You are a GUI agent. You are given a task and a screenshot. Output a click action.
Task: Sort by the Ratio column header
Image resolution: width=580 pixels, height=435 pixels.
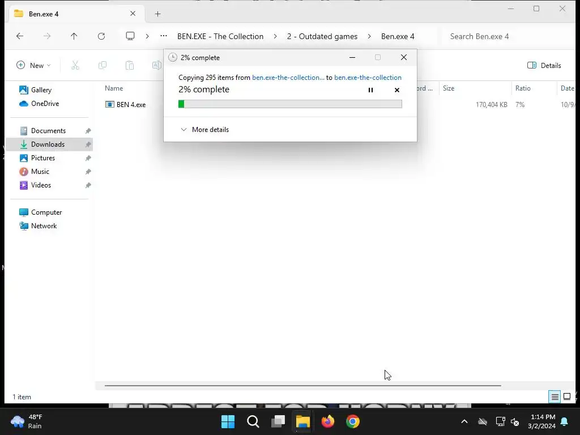pyautogui.click(x=523, y=88)
